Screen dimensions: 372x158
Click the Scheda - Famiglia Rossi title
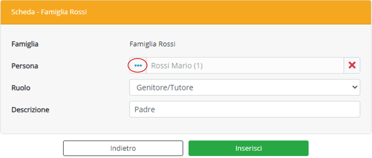click(x=49, y=12)
